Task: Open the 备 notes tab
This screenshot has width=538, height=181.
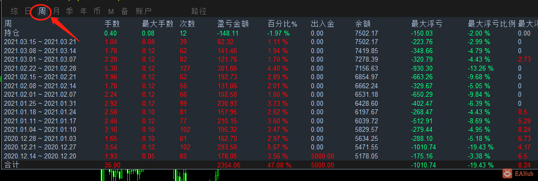Action: tap(124, 12)
